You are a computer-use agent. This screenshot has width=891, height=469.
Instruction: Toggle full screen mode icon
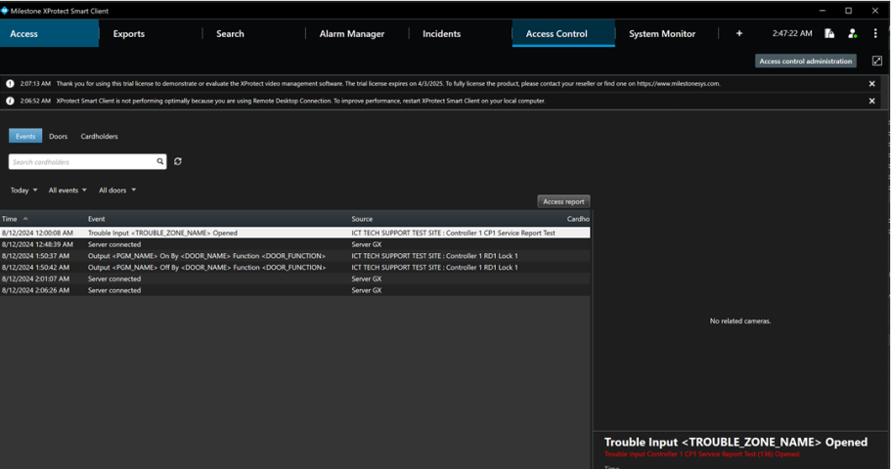coord(876,61)
